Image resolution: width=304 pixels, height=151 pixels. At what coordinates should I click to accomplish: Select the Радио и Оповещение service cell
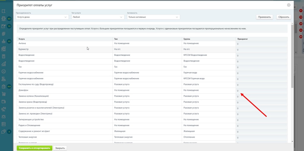click(x=64, y=125)
